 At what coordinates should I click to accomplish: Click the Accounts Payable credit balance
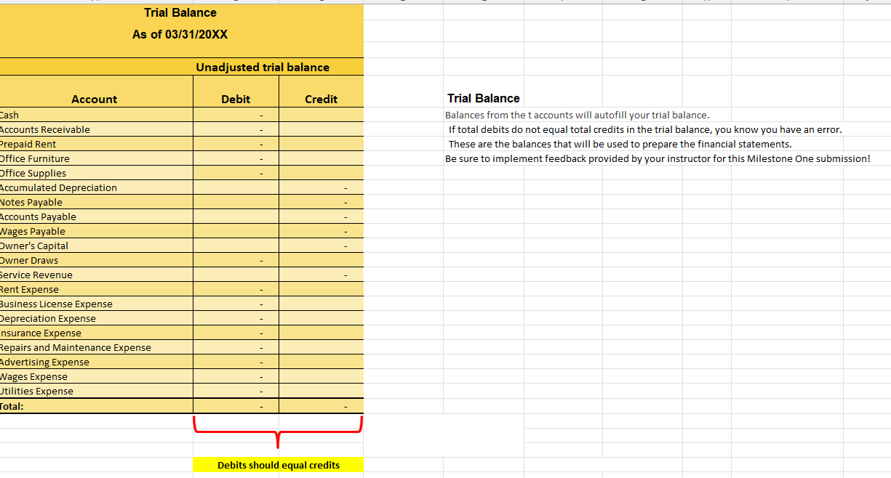(321, 216)
